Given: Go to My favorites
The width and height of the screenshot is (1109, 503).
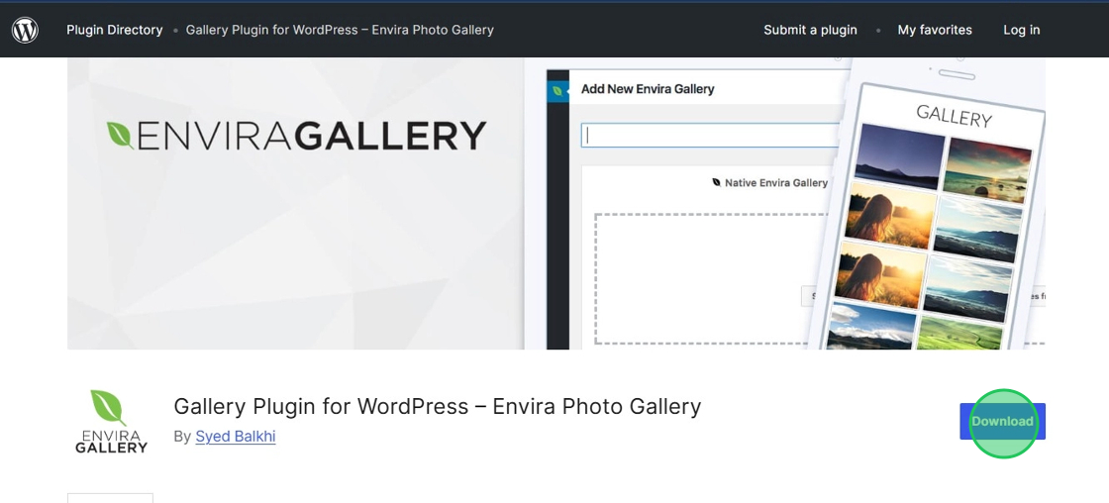Looking at the screenshot, I should click(x=935, y=30).
